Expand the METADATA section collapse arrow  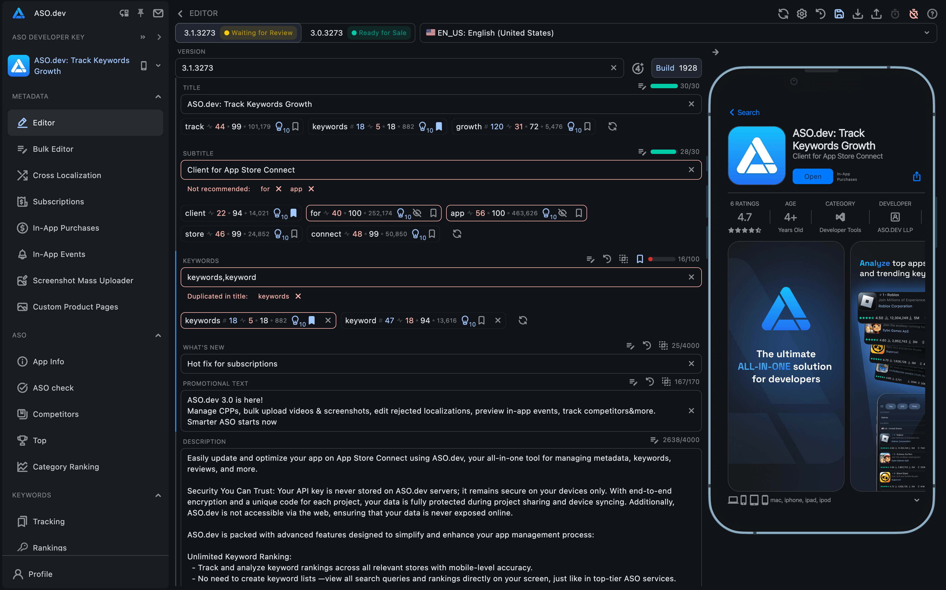point(157,96)
